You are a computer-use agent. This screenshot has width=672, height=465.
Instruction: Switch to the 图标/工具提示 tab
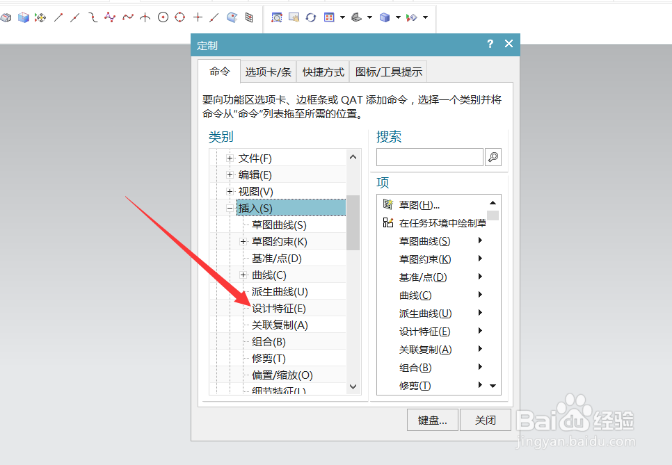click(x=388, y=71)
